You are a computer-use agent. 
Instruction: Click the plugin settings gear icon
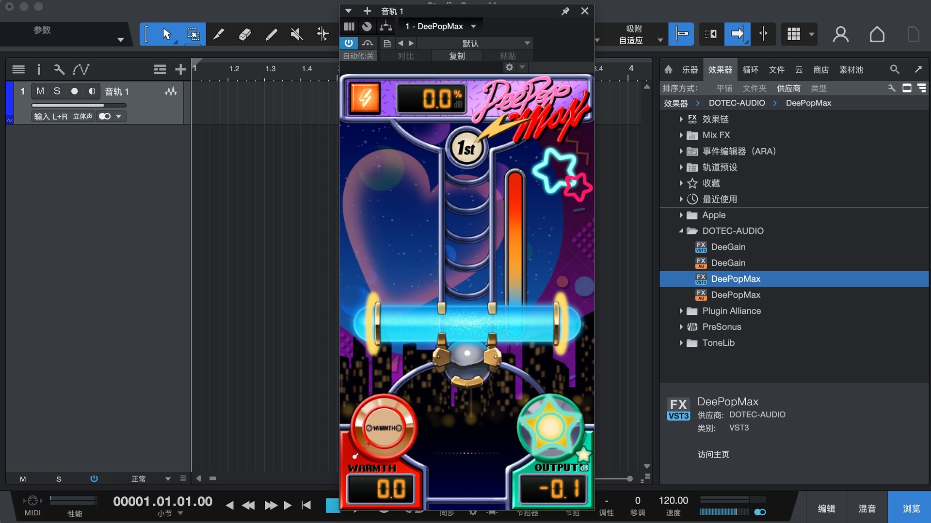(509, 67)
